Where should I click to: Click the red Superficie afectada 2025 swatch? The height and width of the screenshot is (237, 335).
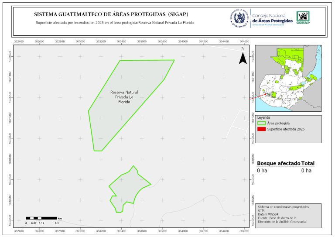pos(262,129)
